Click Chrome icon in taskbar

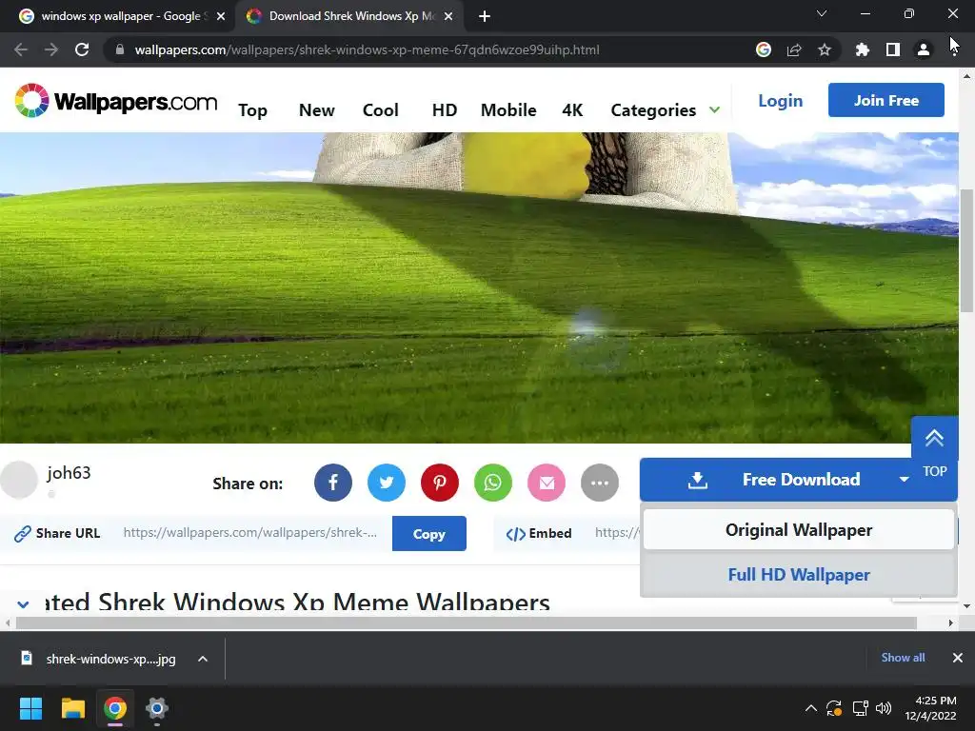point(115,708)
